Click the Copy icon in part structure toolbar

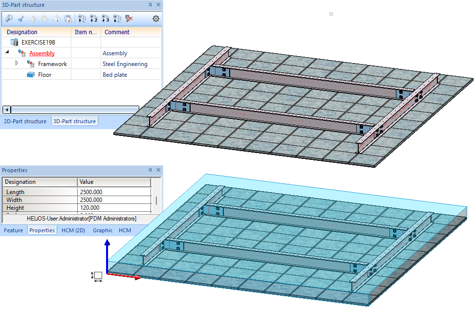[x=32, y=19]
